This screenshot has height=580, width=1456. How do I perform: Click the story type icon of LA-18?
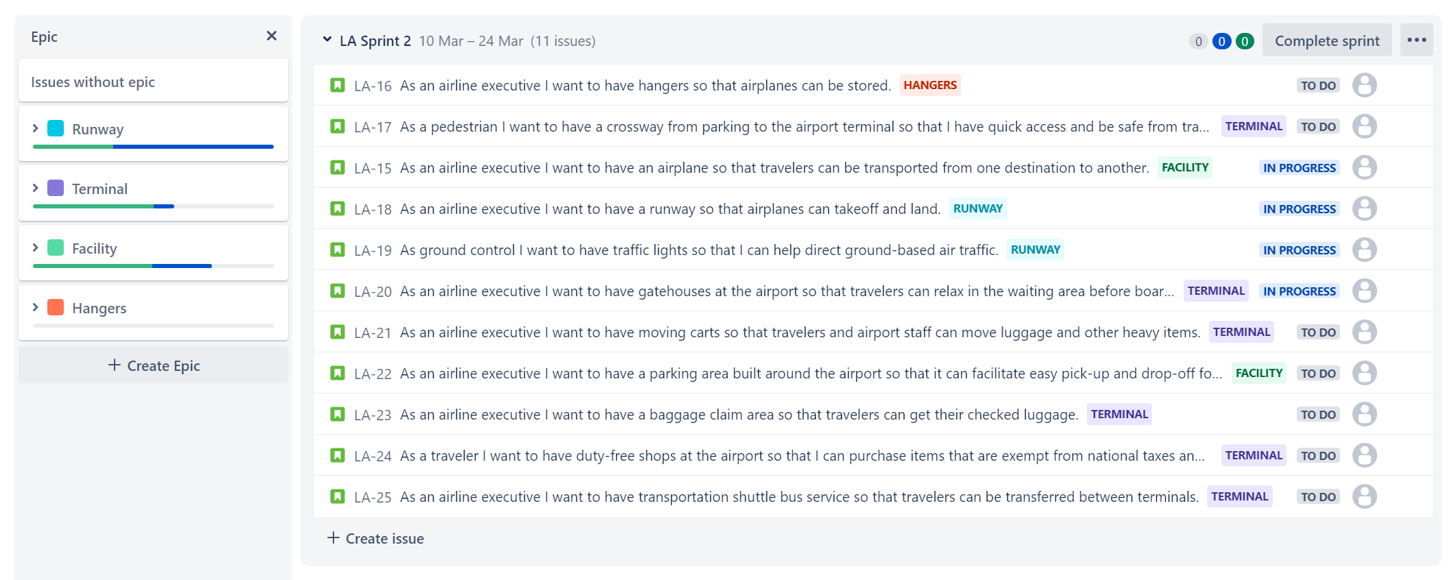coord(338,208)
